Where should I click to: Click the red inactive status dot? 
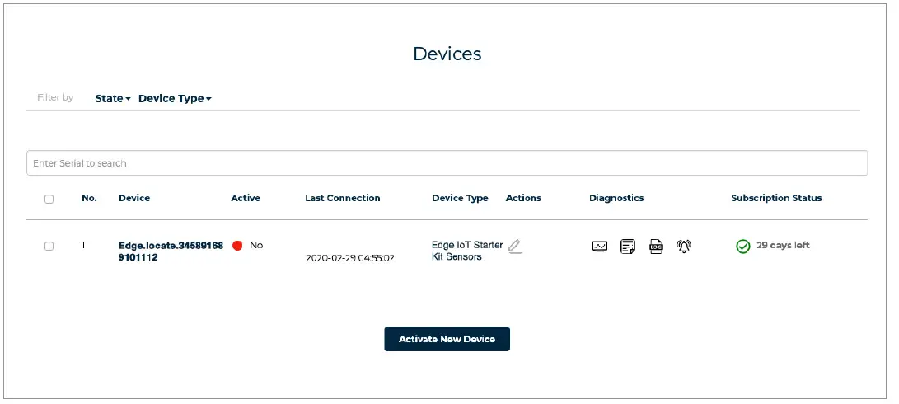237,246
